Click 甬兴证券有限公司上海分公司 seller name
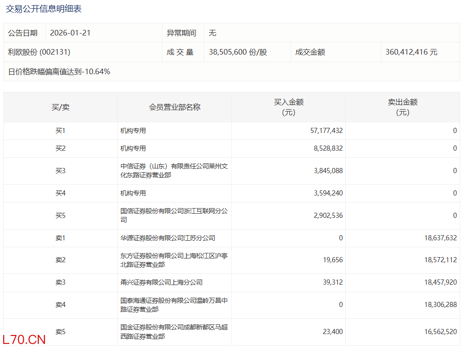The image size is (462, 349). (161, 282)
